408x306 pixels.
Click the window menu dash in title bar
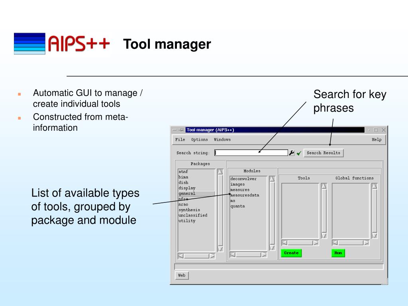(175, 130)
